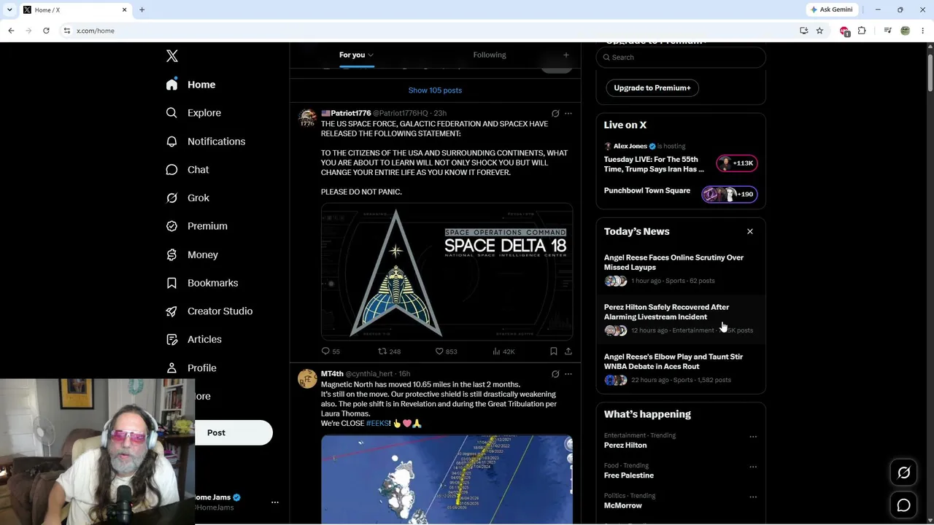Open the Explore page

point(193,113)
